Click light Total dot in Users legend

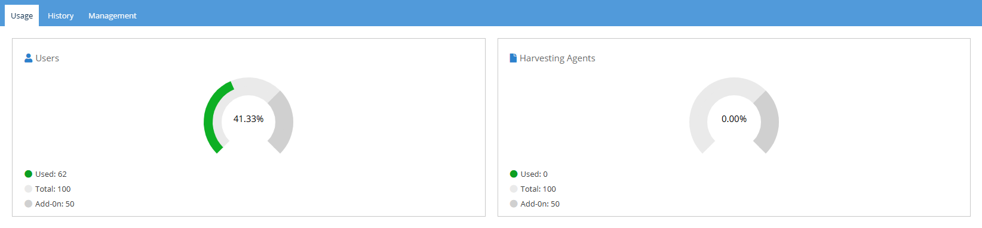pyautogui.click(x=28, y=189)
